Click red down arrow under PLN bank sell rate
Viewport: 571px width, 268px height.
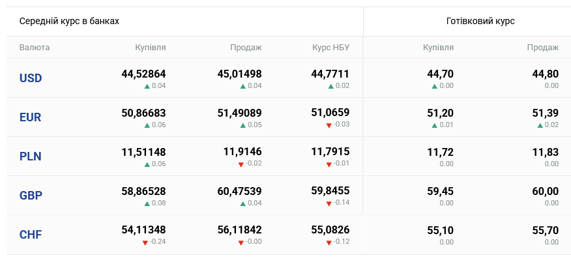pos(241,164)
